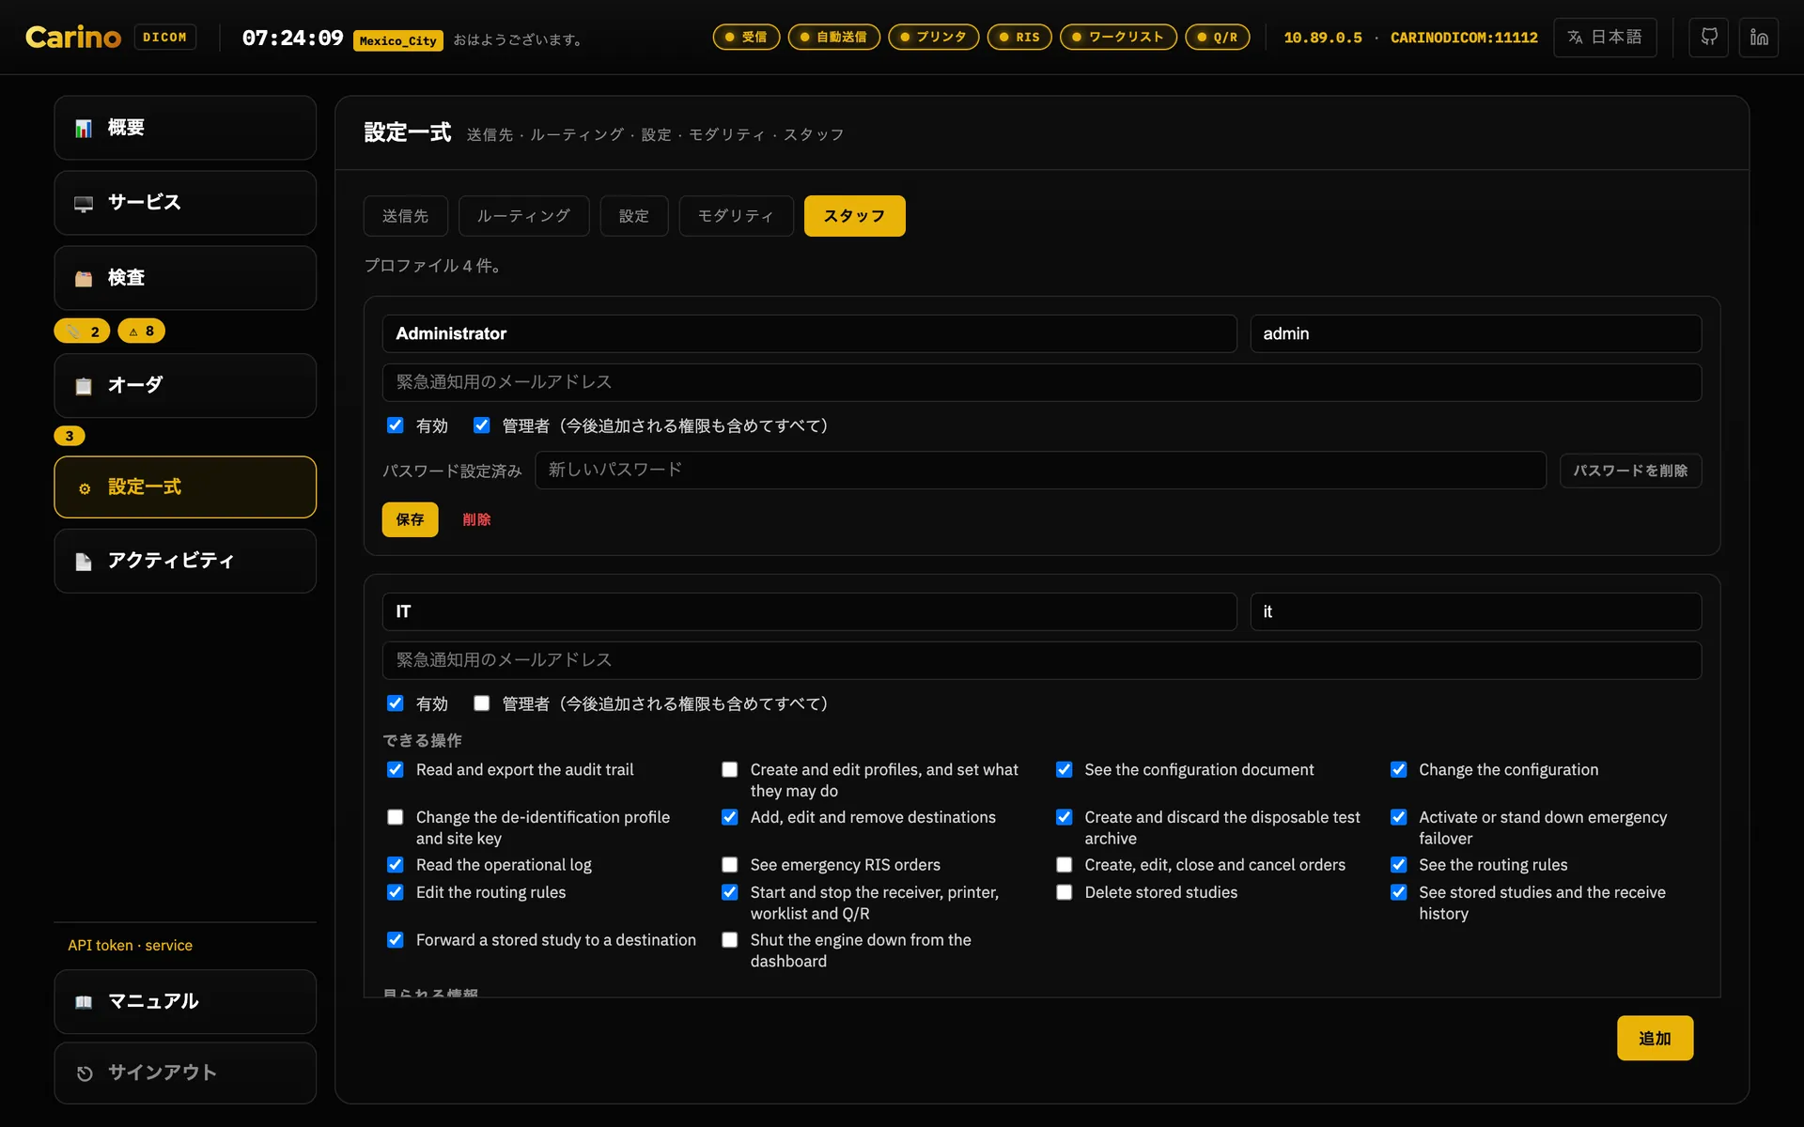Check Change the de-identification profile
The image size is (1804, 1127).
pyautogui.click(x=396, y=817)
